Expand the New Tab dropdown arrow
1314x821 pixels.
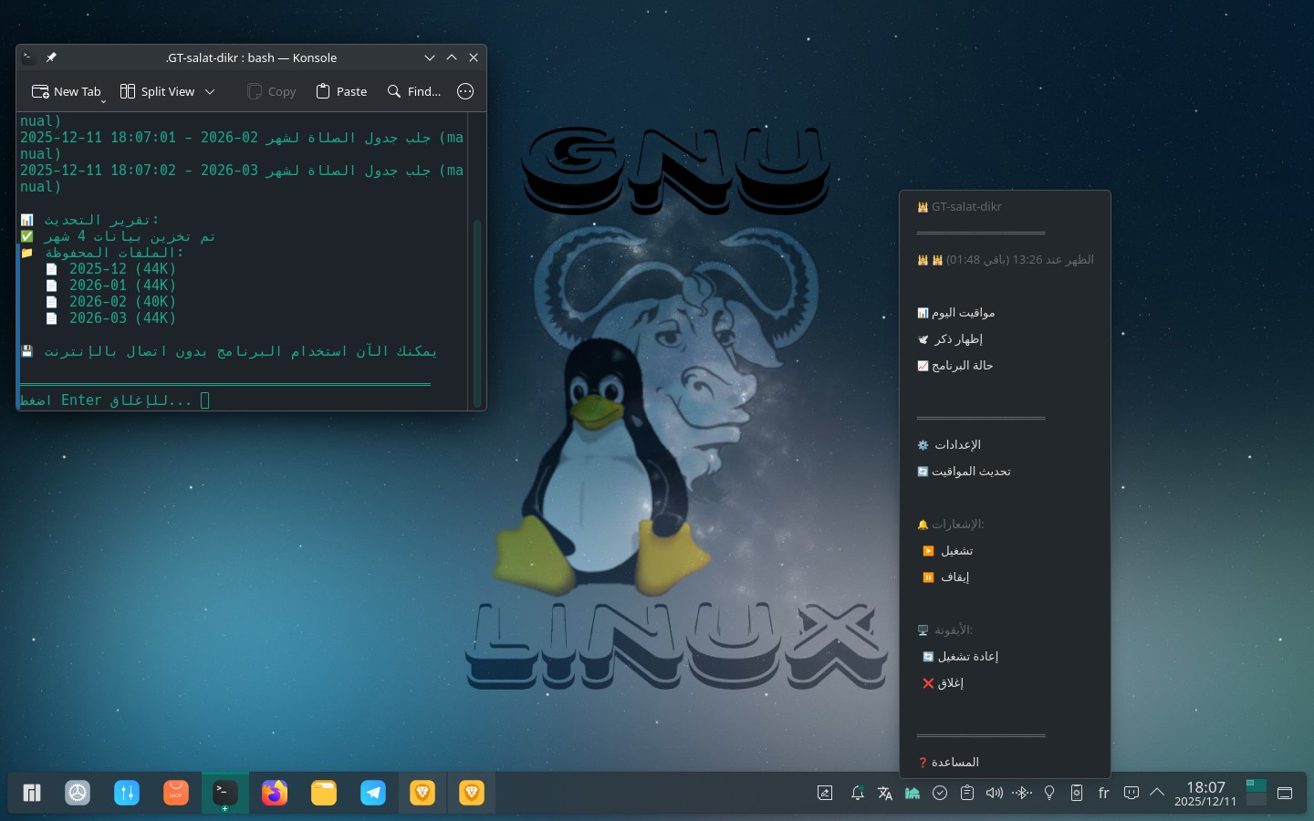(103, 100)
